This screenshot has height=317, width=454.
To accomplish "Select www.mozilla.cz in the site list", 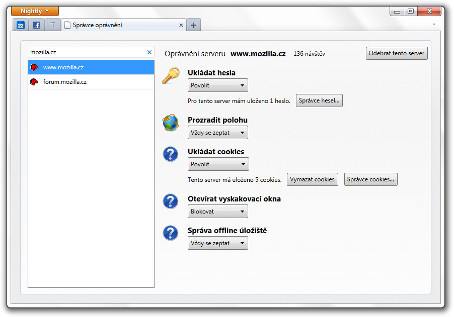I will [x=91, y=67].
